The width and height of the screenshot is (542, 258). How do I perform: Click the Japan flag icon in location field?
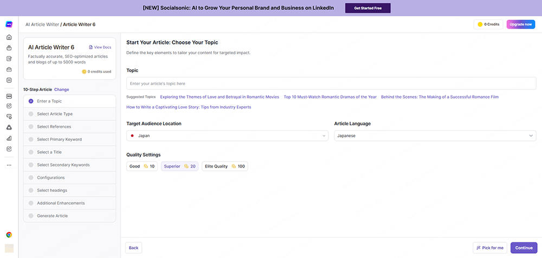point(132,136)
